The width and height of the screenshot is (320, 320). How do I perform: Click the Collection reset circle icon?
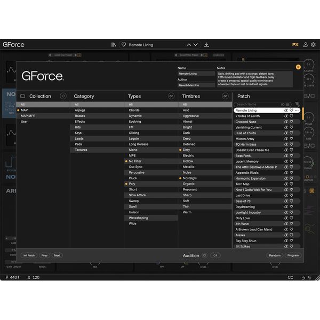point(63,96)
